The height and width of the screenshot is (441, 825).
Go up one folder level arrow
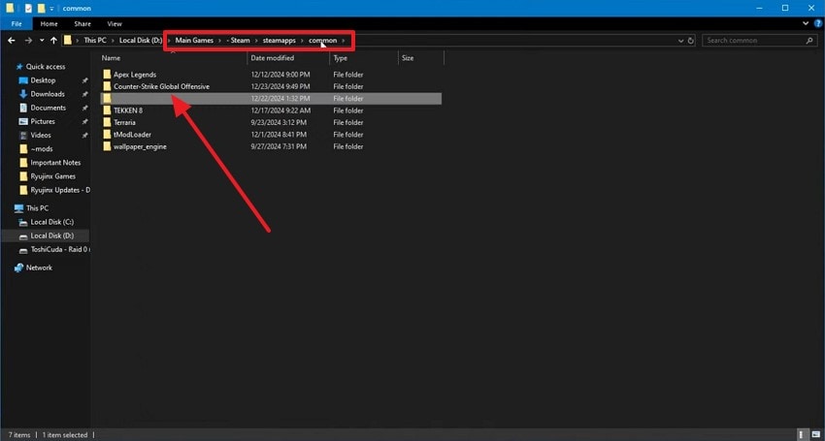click(53, 41)
